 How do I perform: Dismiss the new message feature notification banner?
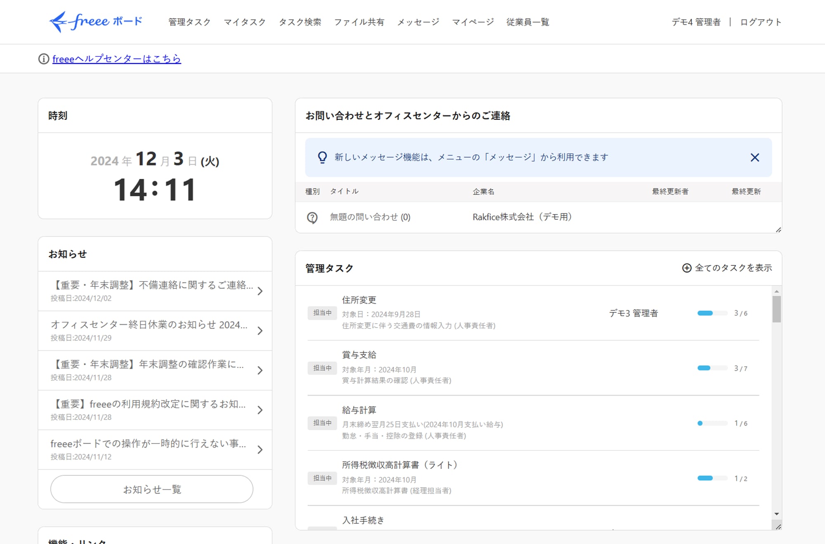(x=755, y=157)
